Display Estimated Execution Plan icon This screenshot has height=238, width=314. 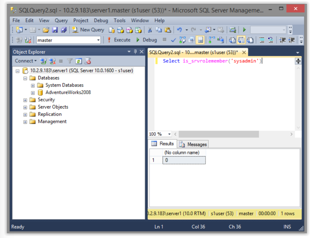coord(182,40)
